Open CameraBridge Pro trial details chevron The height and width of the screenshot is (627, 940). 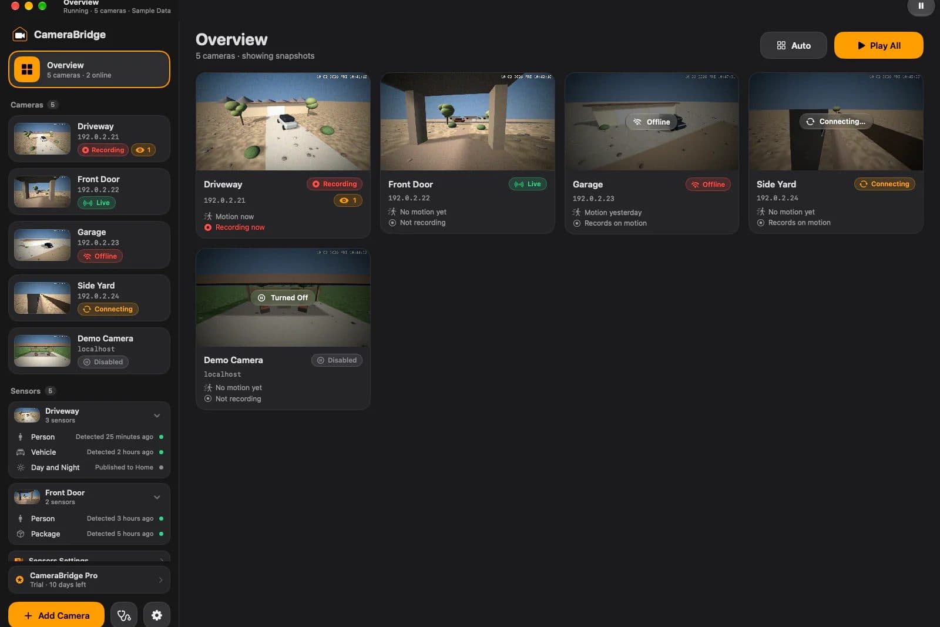click(160, 580)
